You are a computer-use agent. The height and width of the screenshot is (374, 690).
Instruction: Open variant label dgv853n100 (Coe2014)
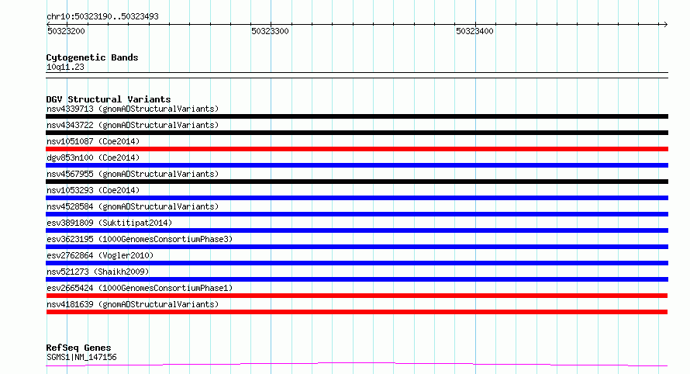pos(93,158)
